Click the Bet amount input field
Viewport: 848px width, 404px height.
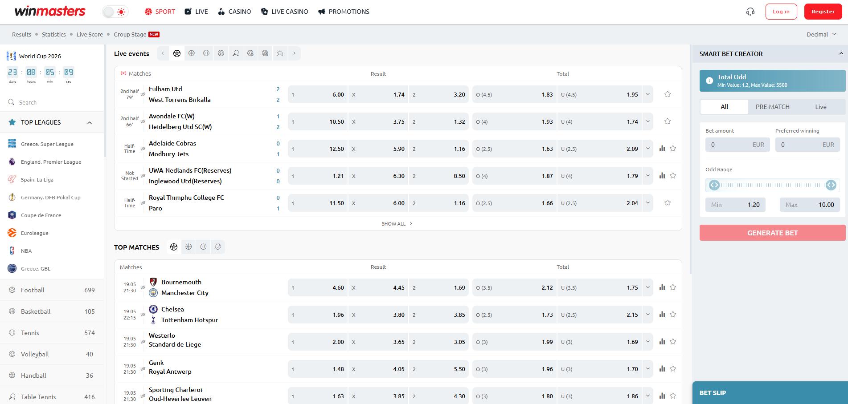737,145
